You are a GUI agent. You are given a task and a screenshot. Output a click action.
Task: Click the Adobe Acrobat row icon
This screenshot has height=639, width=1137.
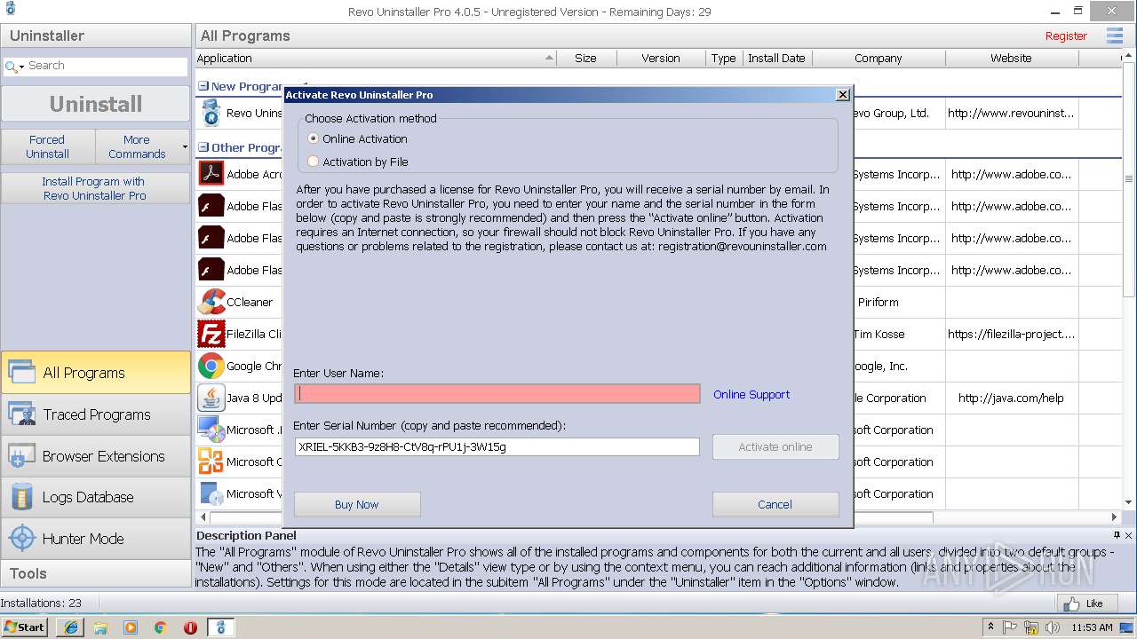[x=211, y=173]
